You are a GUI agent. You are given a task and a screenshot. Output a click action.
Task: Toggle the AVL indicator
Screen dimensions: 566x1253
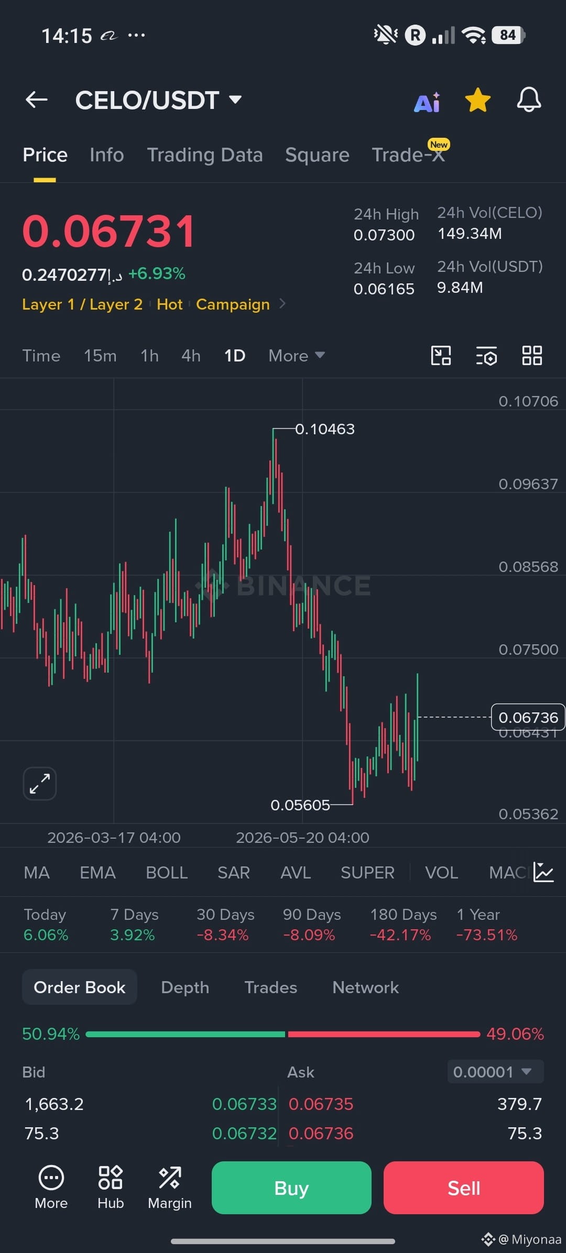(x=296, y=873)
